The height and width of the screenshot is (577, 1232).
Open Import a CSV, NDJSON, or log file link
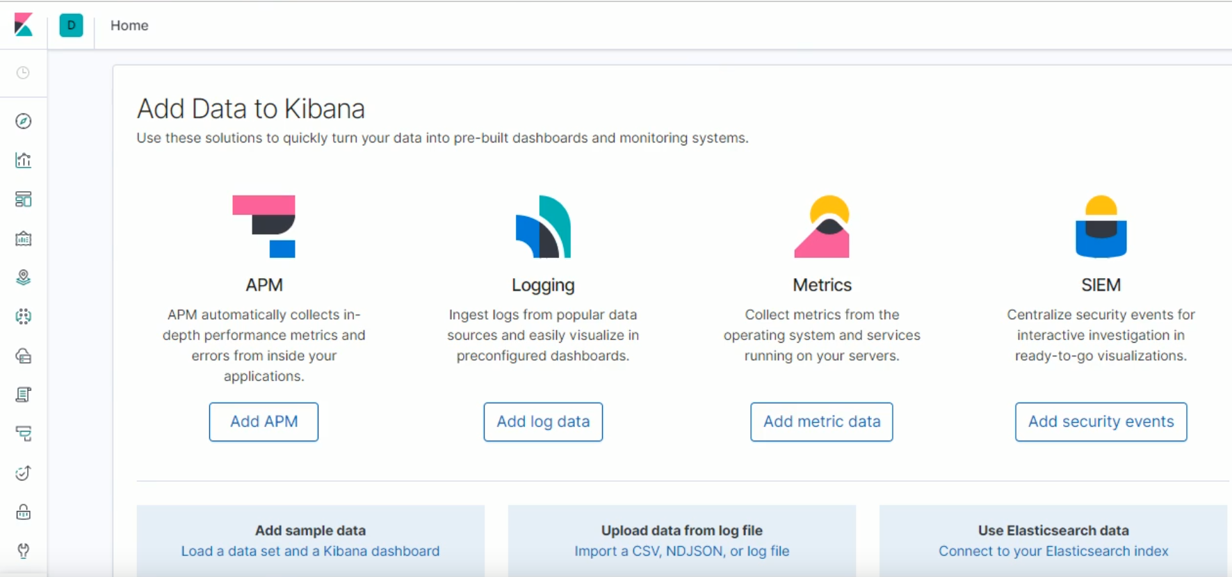(x=681, y=551)
